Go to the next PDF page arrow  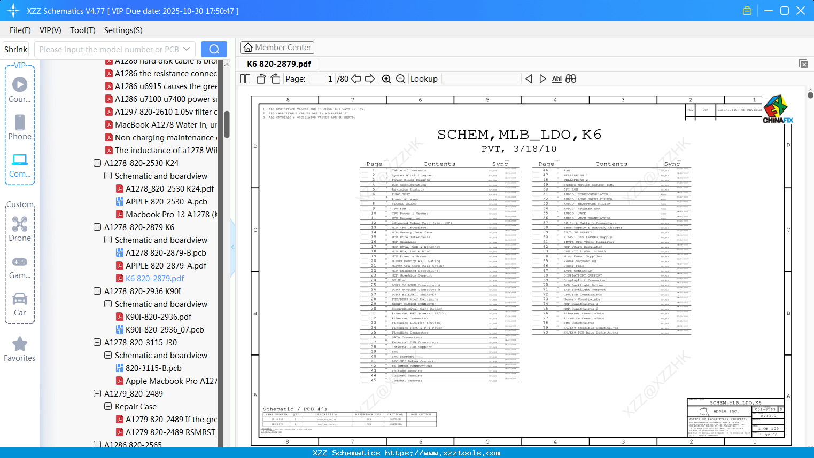[370, 79]
